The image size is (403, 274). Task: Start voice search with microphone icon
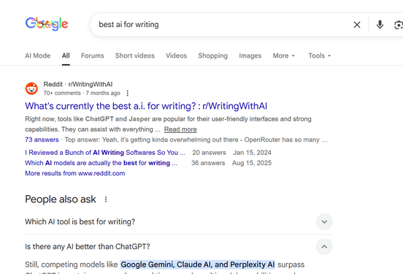380,25
